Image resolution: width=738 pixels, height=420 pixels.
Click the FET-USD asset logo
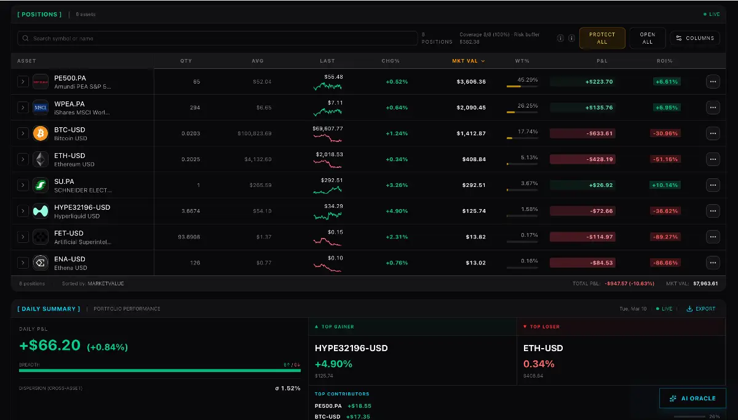click(x=41, y=237)
